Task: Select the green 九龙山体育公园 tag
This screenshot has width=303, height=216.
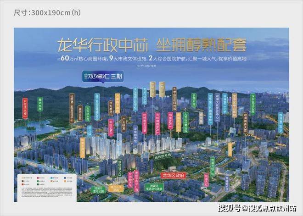Action: click(x=186, y=122)
